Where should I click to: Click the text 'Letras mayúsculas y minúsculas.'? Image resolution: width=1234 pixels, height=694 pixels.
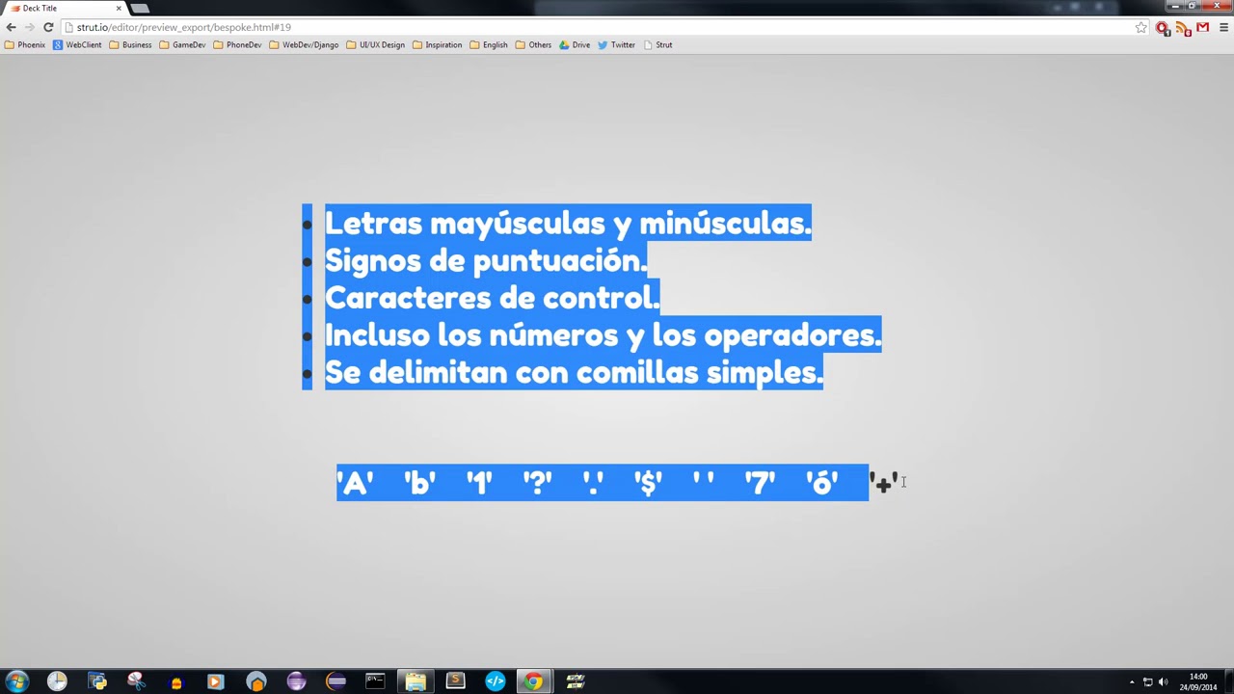coord(568,223)
